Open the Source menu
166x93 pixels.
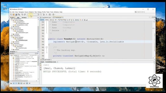tap(26, 12)
